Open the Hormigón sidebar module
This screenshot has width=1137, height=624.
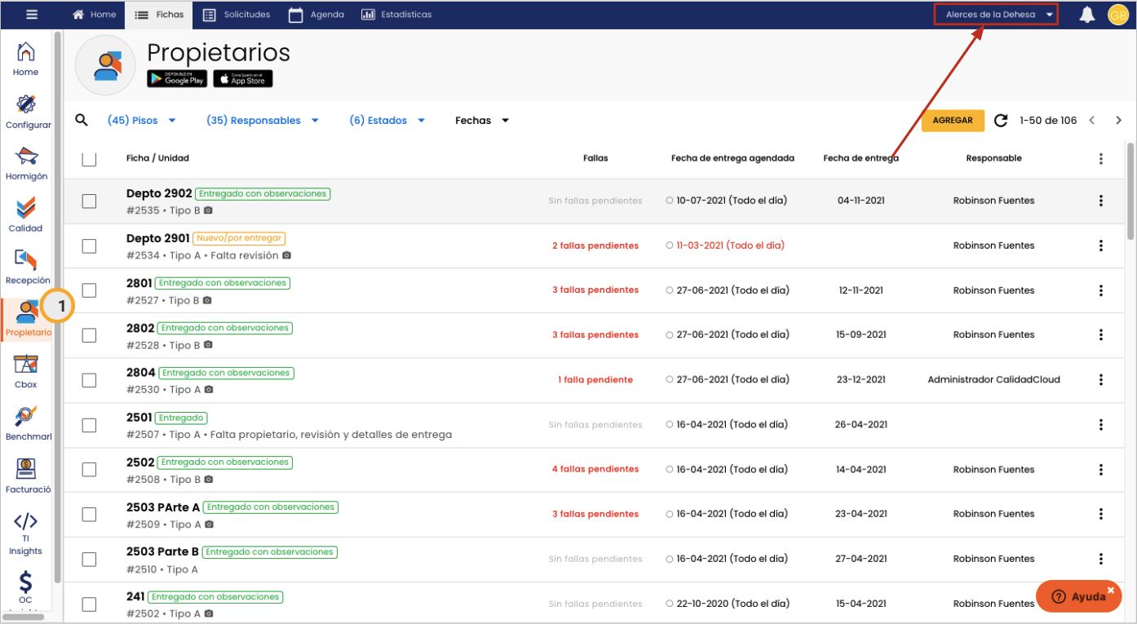point(27,163)
